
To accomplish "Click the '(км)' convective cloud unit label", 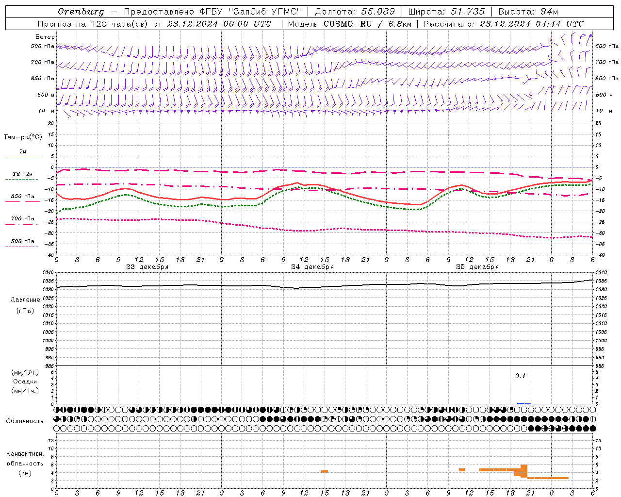I will (25, 473).
